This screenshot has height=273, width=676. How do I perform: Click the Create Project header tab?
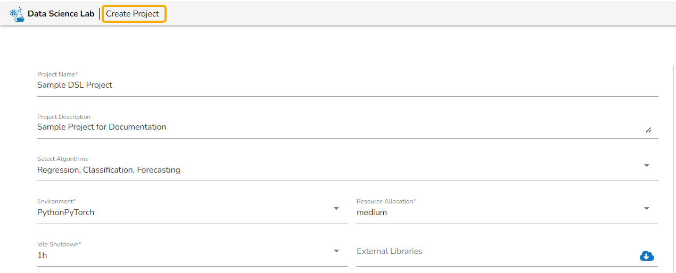134,14
